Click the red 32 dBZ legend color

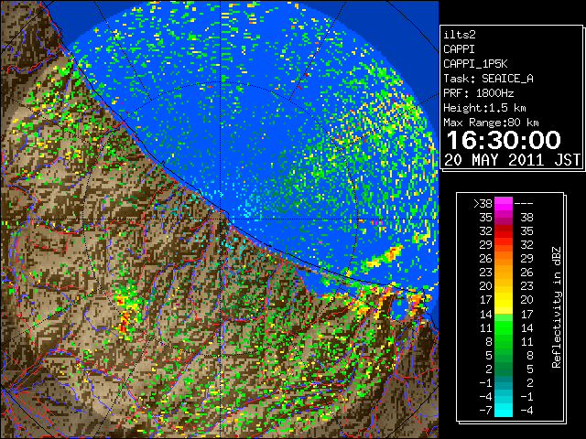(504, 231)
